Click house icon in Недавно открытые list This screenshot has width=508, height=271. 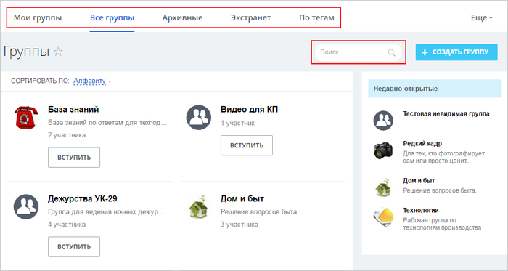(x=383, y=187)
